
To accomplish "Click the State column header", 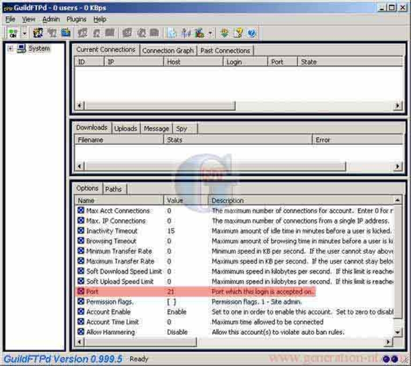I will pos(350,62).
